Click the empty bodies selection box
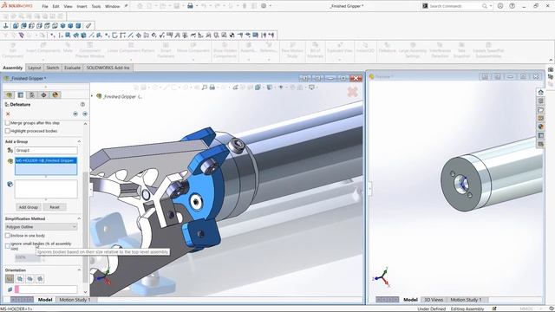This screenshot has width=555, height=312. coord(46,189)
